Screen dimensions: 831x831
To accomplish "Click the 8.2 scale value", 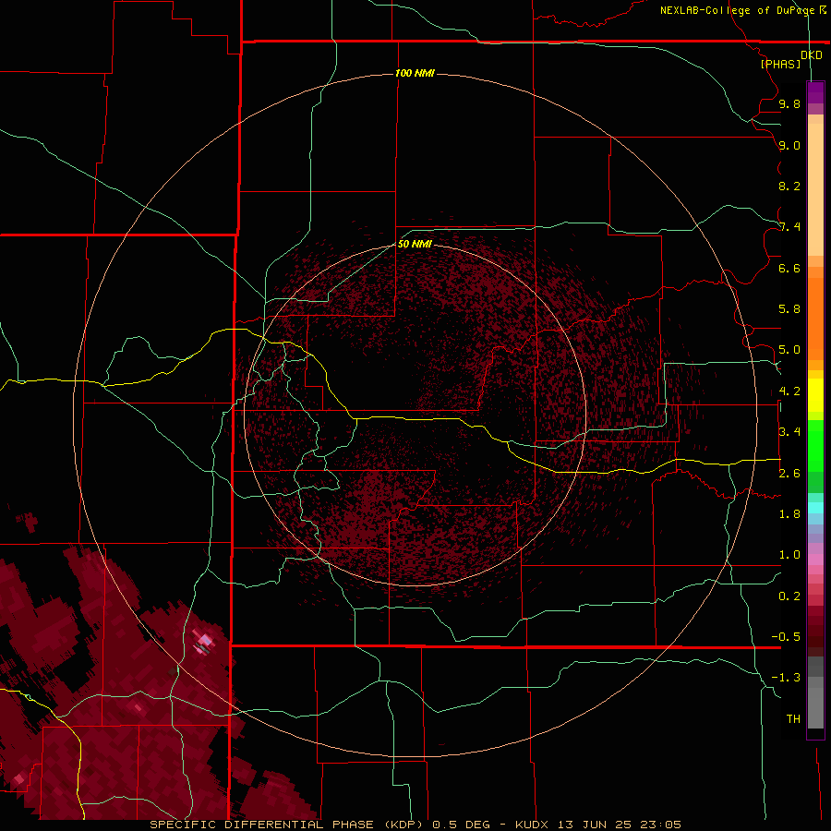I will point(789,186).
